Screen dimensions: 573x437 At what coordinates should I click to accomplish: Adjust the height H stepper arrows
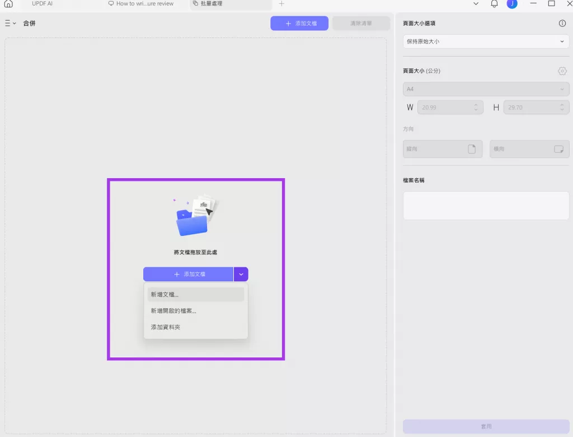pyautogui.click(x=562, y=107)
